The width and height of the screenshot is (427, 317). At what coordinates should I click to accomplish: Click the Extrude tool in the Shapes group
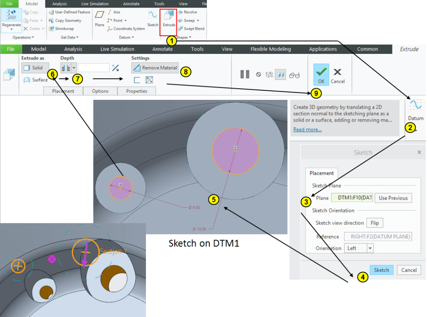click(168, 19)
